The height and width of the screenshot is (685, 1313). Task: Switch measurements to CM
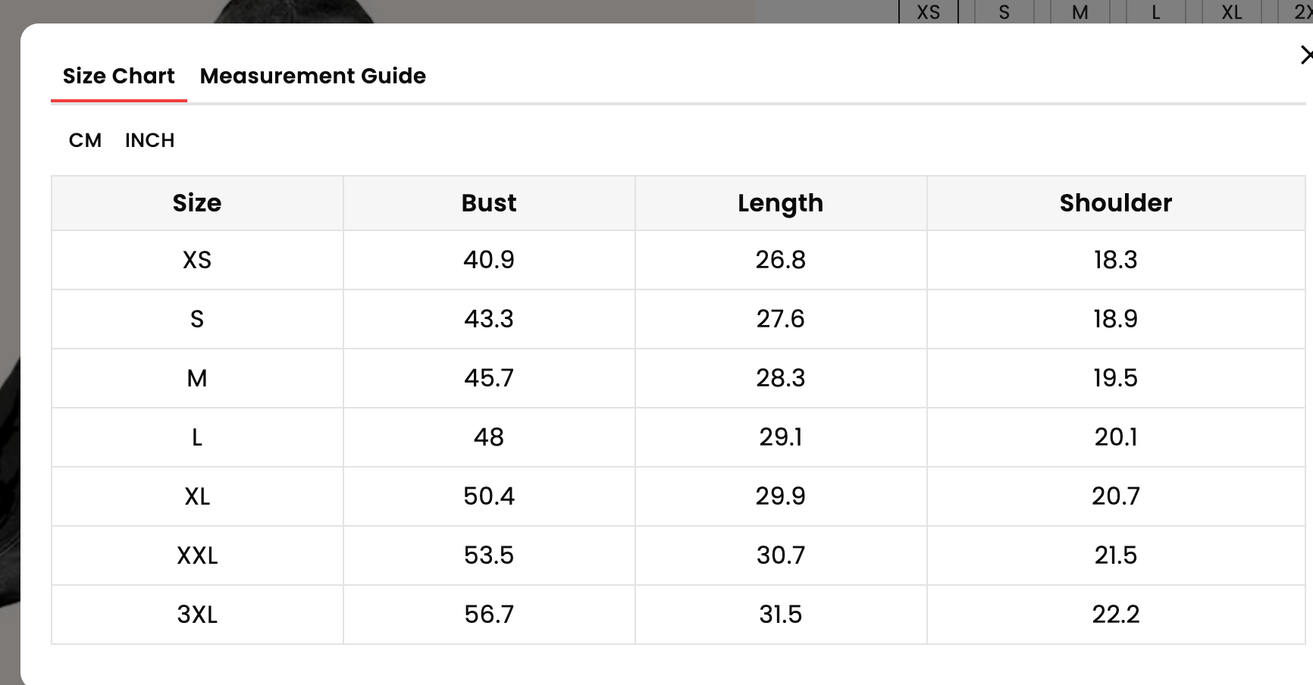pyautogui.click(x=85, y=140)
